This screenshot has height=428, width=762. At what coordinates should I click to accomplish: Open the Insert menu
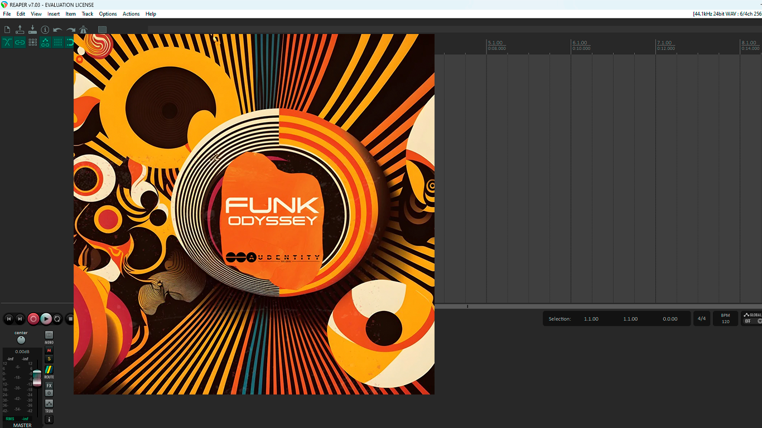tap(54, 14)
